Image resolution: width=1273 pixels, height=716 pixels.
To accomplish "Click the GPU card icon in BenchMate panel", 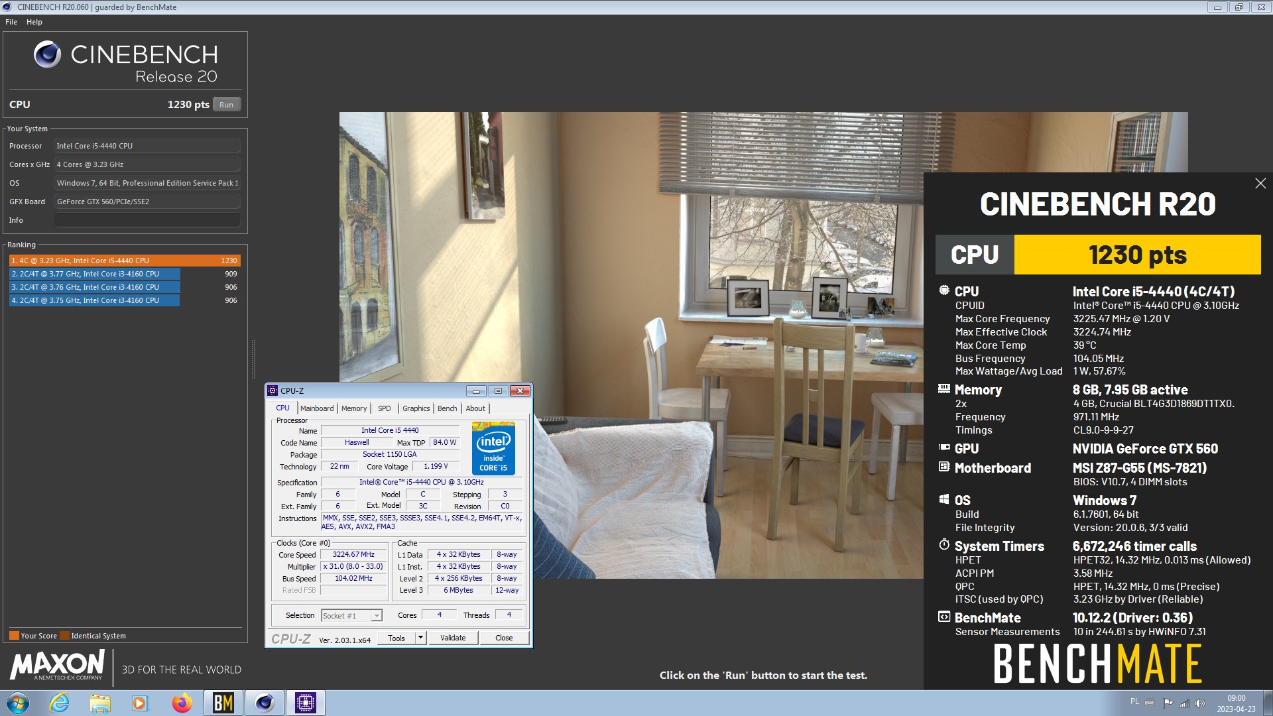I will pos(944,447).
